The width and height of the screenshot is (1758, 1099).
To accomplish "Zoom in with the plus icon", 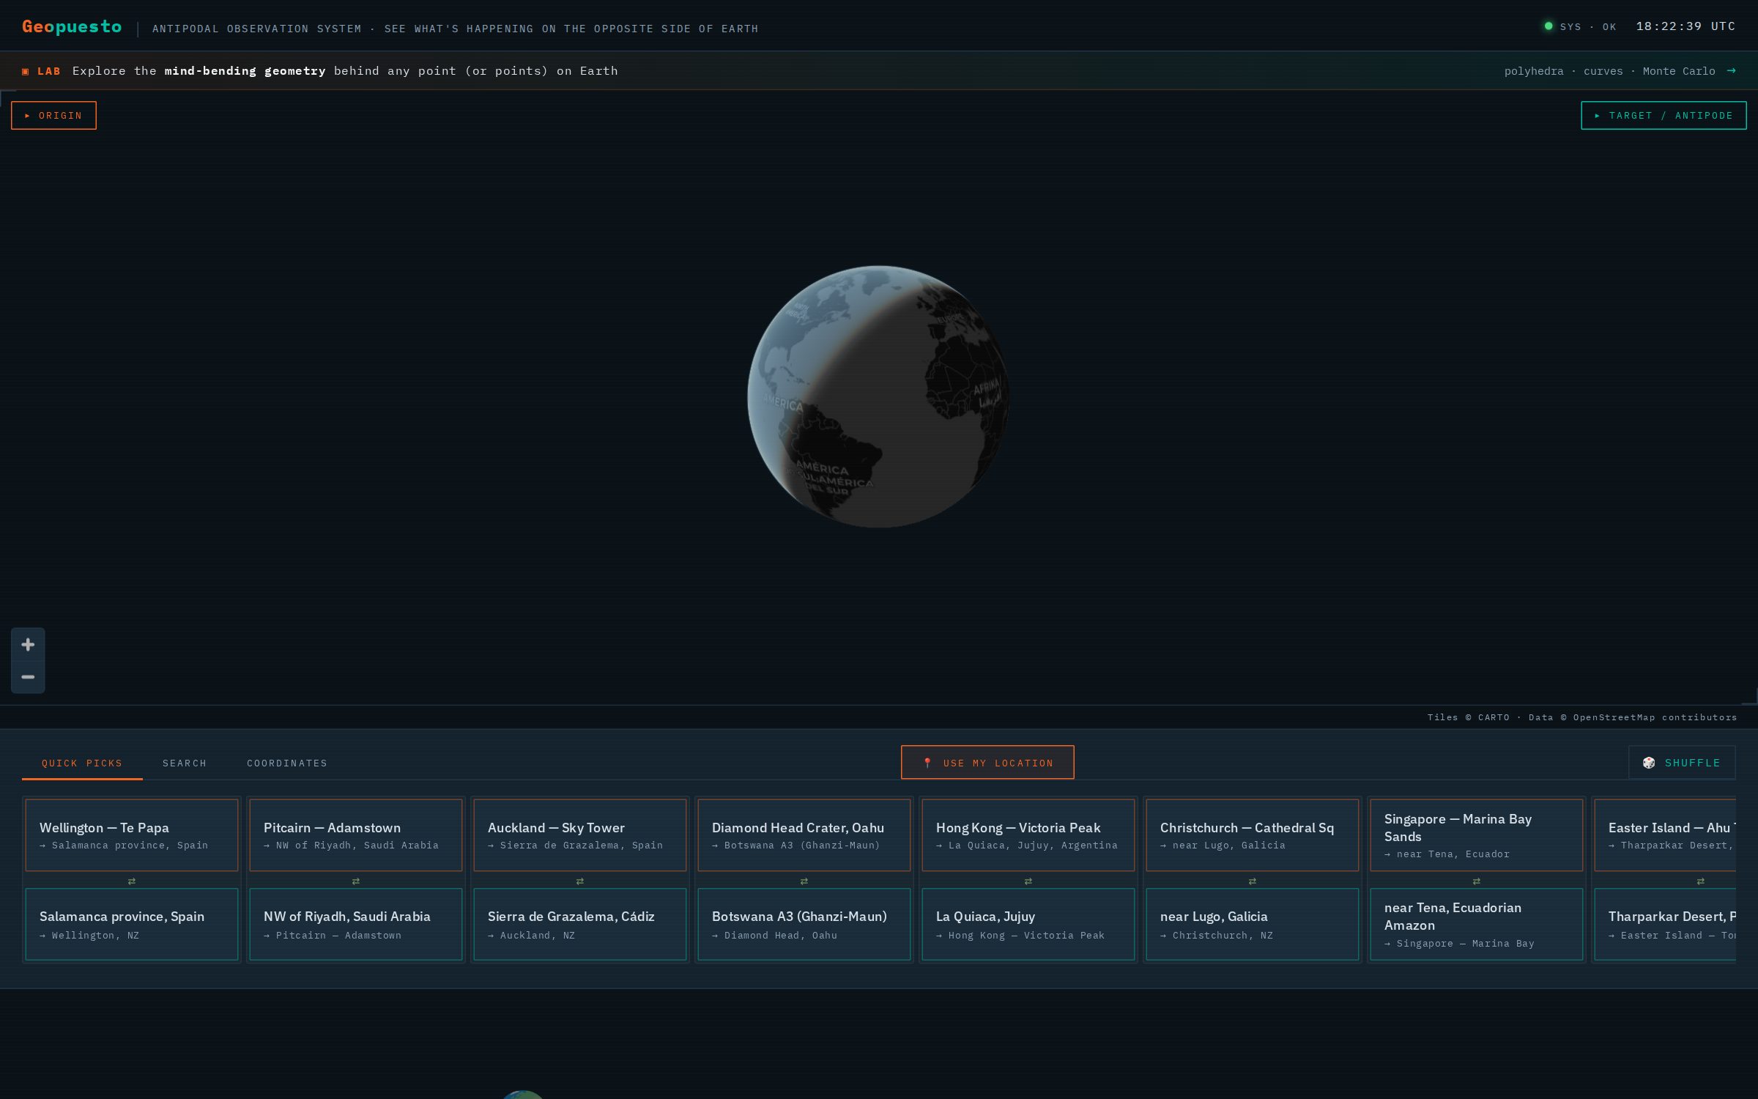I will (x=28, y=645).
